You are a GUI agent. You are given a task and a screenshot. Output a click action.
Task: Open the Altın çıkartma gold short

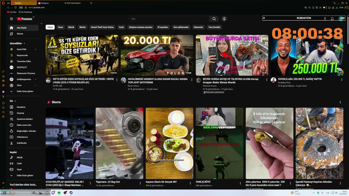click(x=270, y=143)
